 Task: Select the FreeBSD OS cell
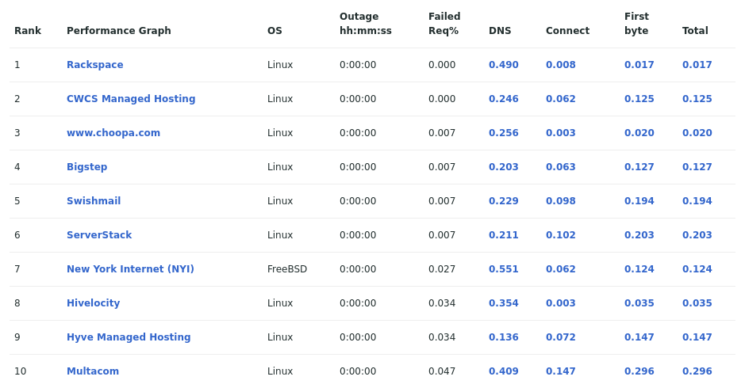(287, 269)
